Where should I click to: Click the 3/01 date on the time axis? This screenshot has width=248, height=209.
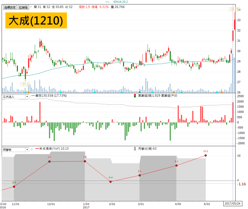(141, 204)
